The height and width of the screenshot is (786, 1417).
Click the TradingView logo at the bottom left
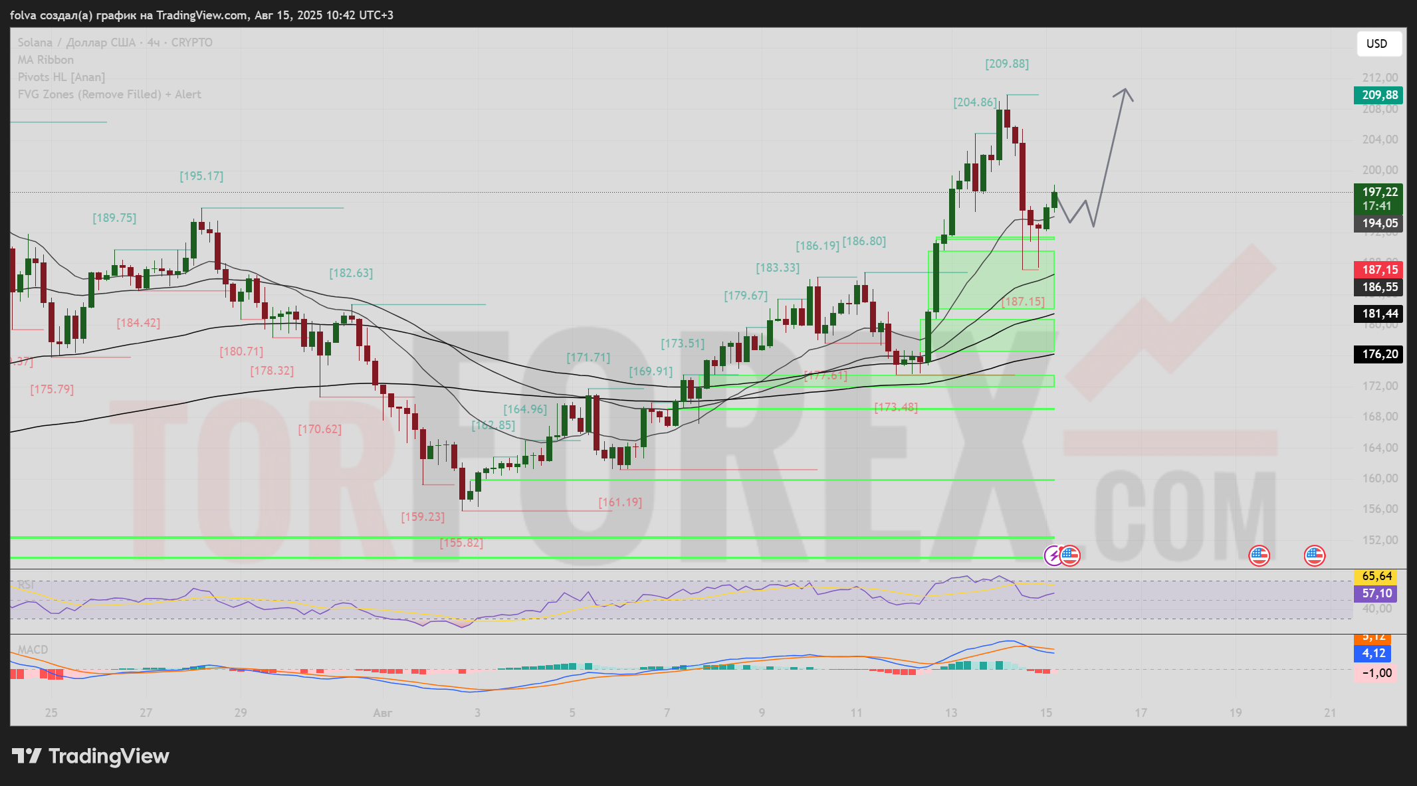coord(91,756)
